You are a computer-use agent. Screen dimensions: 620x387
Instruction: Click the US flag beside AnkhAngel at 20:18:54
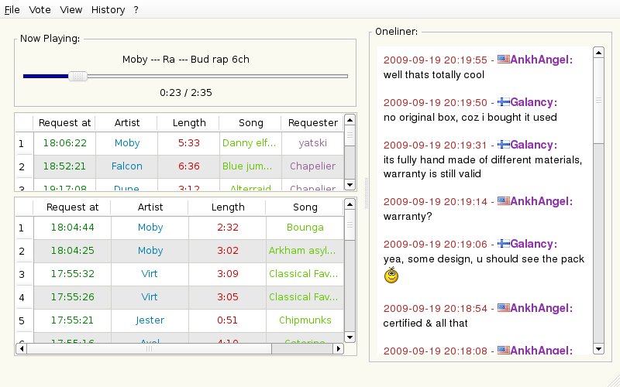click(x=503, y=308)
